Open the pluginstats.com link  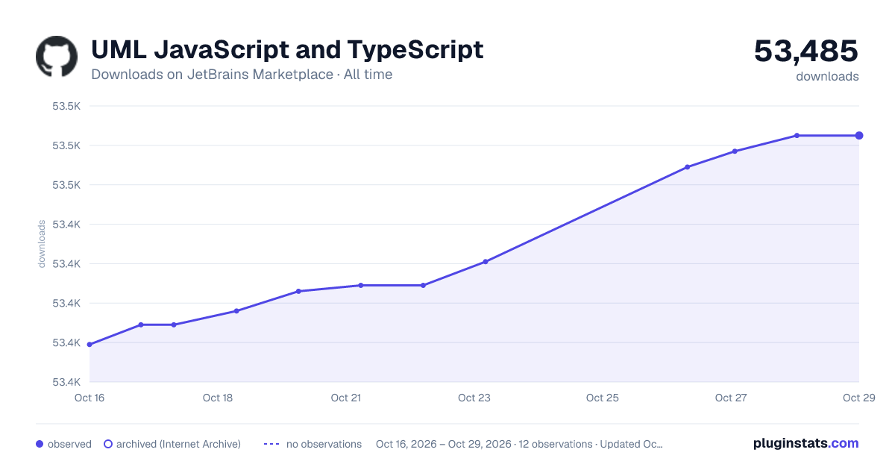tap(806, 443)
